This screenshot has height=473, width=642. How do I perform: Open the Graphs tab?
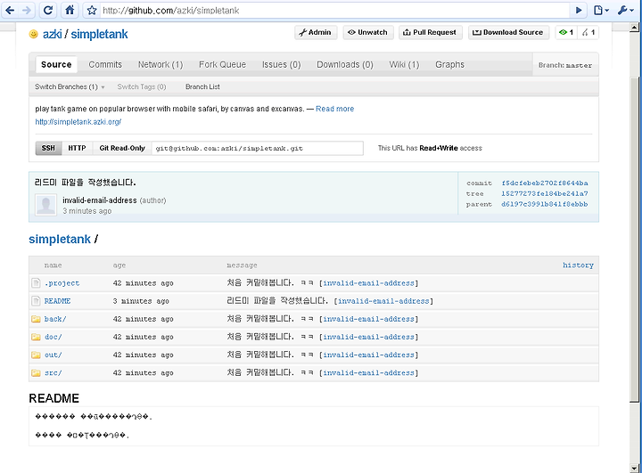449,65
